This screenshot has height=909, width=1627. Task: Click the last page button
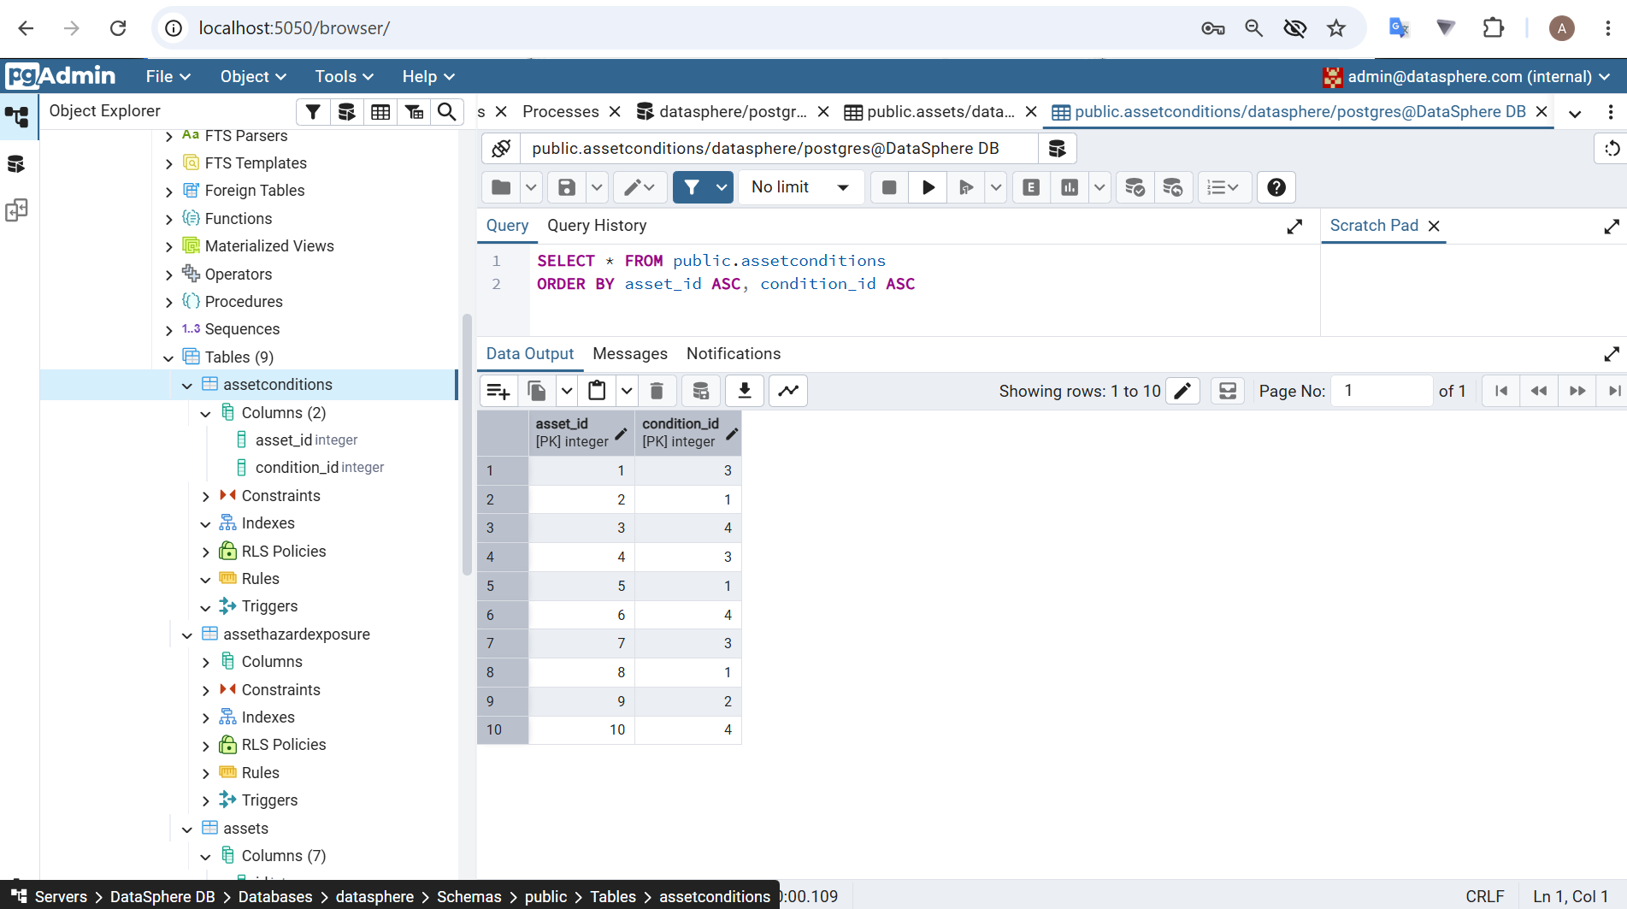(x=1614, y=391)
